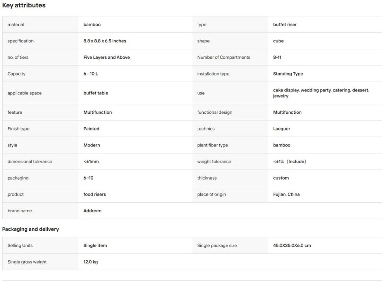Select the type value buffet riser
This screenshot has width=382, height=283.
[285, 25]
